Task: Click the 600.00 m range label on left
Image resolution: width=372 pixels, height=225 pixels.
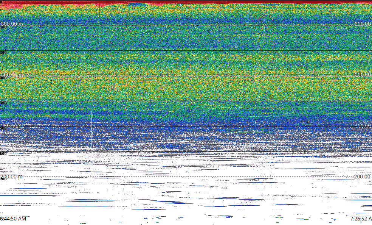Action: (x=12, y=74)
